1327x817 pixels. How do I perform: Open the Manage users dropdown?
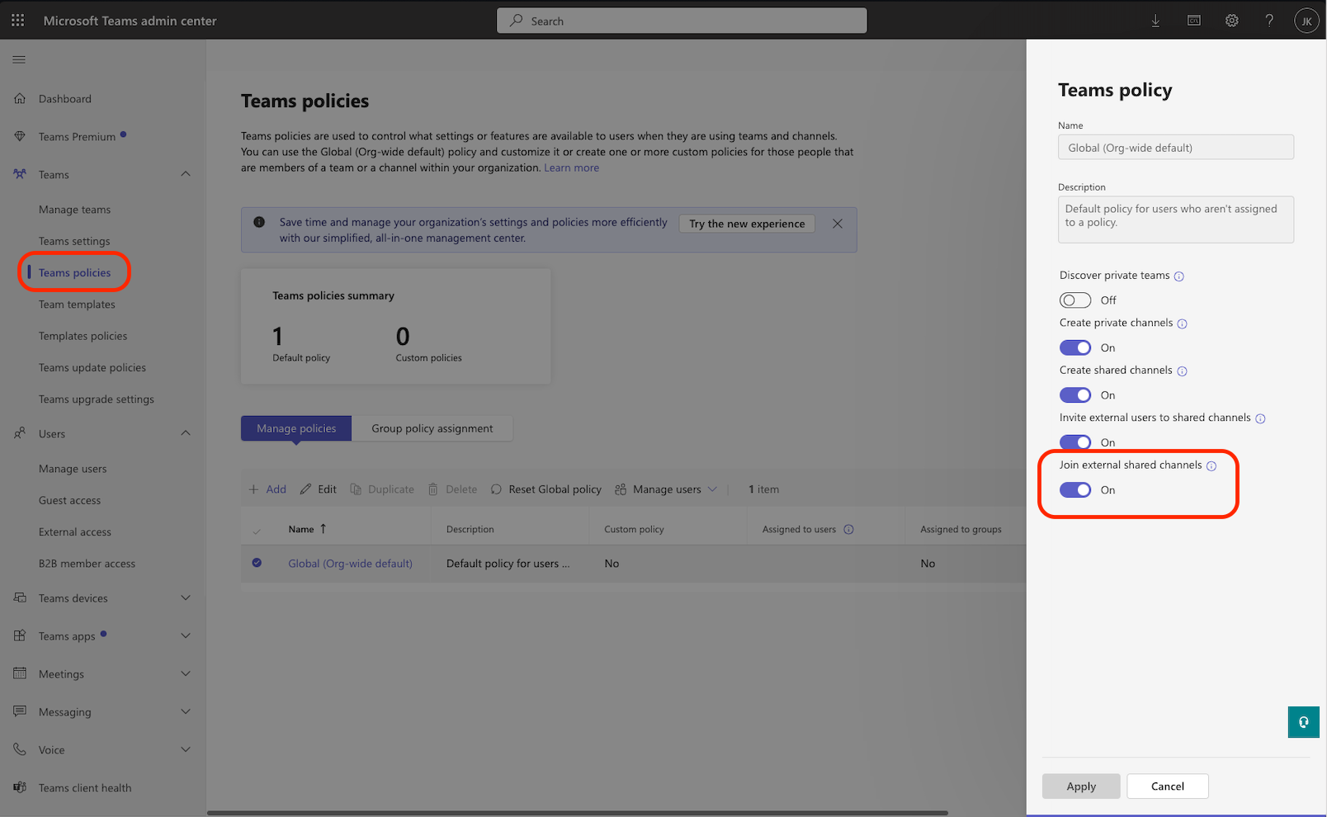click(666, 489)
